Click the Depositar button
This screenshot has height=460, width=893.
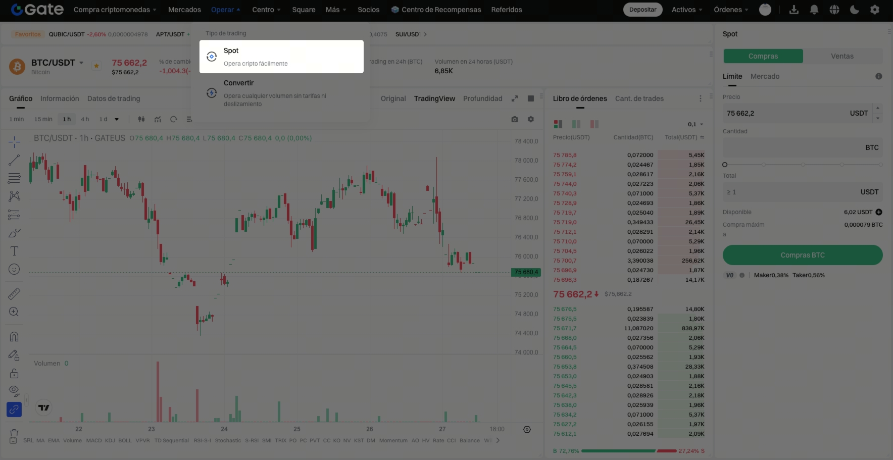[642, 10]
